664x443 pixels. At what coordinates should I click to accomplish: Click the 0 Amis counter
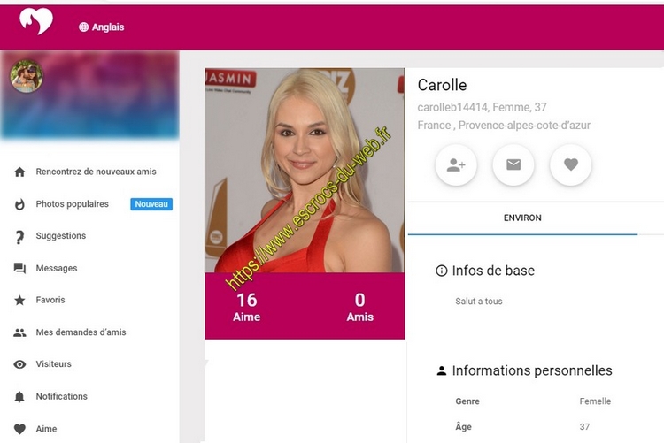[359, 307]
